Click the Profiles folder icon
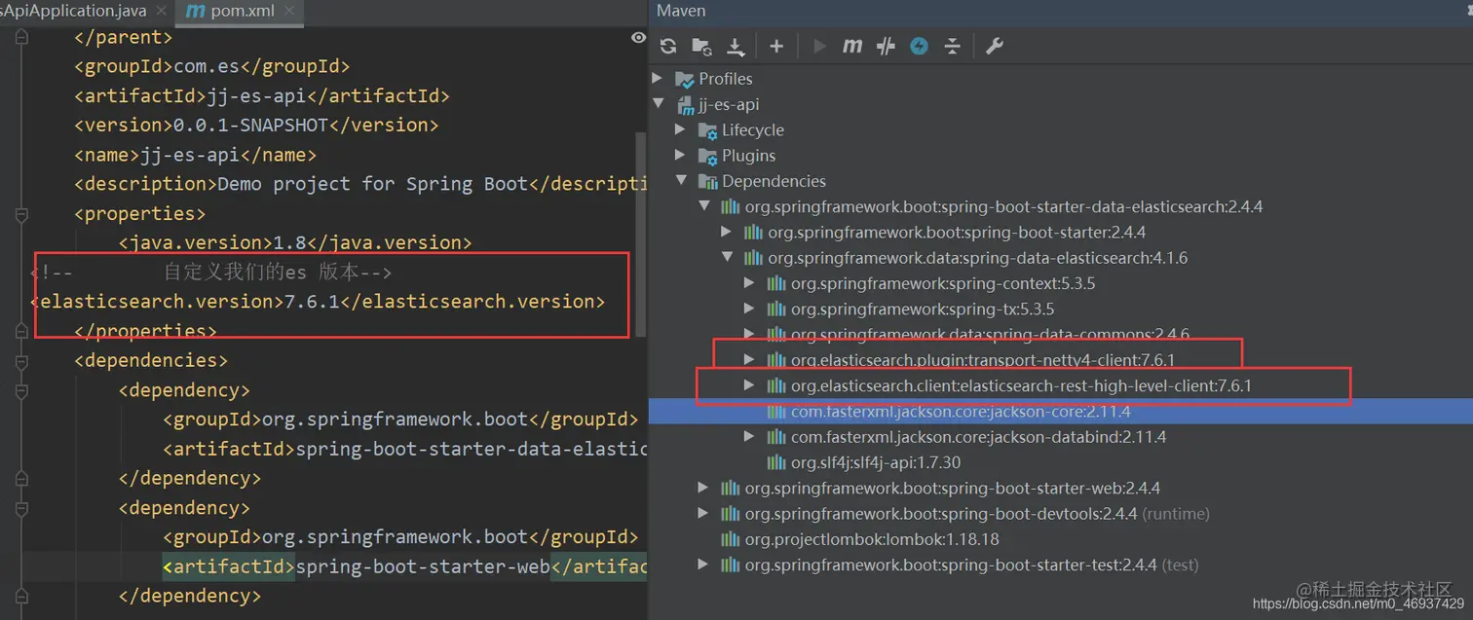Screen dimensions: 1473x620 point(685,79)
